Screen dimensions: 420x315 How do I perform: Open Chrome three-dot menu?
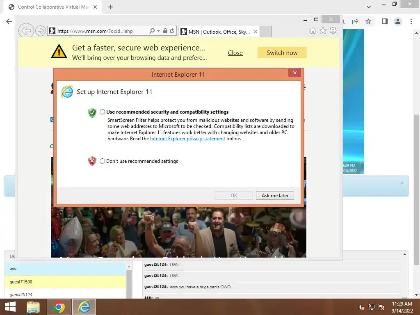(x=411, y=21)
